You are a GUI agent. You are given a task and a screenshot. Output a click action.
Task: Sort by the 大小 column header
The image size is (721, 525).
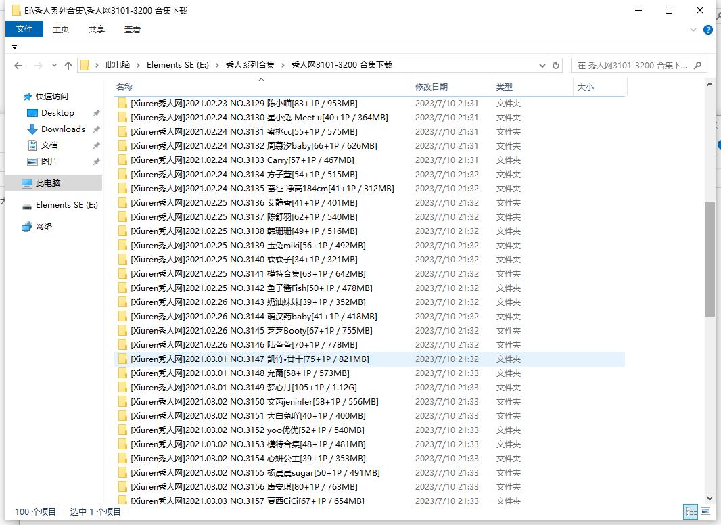click(x=600, y=87)
